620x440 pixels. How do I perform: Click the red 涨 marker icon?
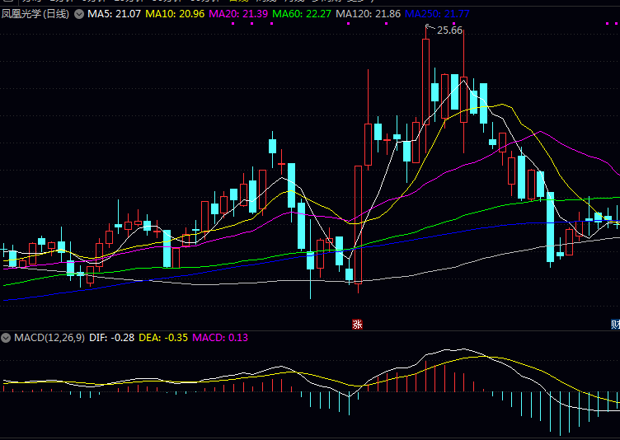(x=357, y=324)
